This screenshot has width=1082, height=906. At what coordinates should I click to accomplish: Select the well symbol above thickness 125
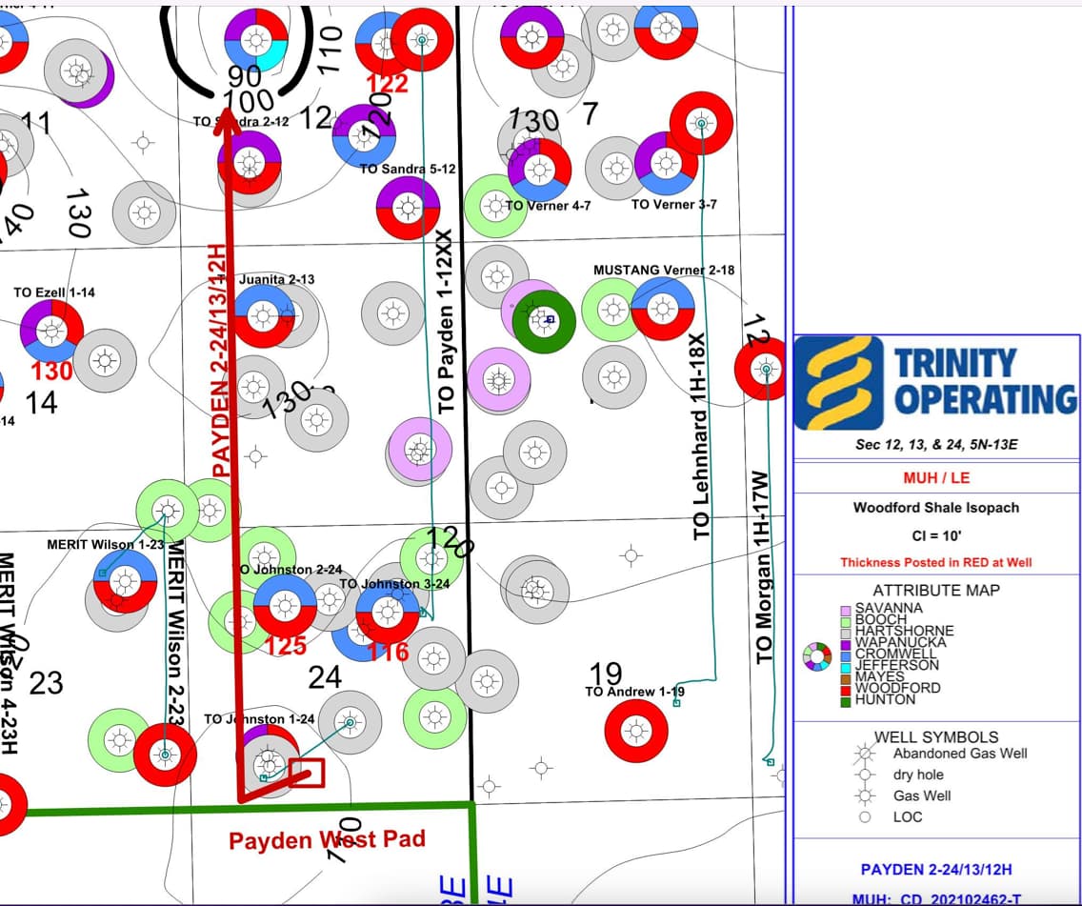pos(285,606)
